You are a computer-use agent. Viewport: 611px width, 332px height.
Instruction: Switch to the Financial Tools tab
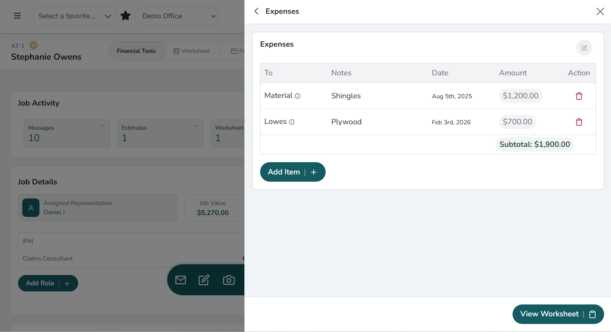[136, 51]
